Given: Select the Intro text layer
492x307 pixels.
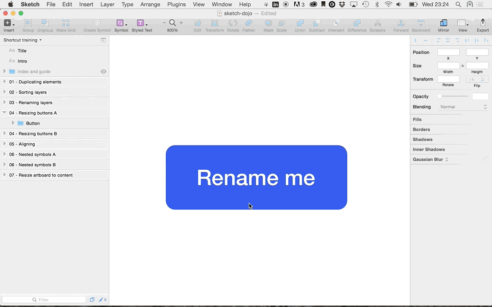Looking at the screenshot, I should coord(55,61).
